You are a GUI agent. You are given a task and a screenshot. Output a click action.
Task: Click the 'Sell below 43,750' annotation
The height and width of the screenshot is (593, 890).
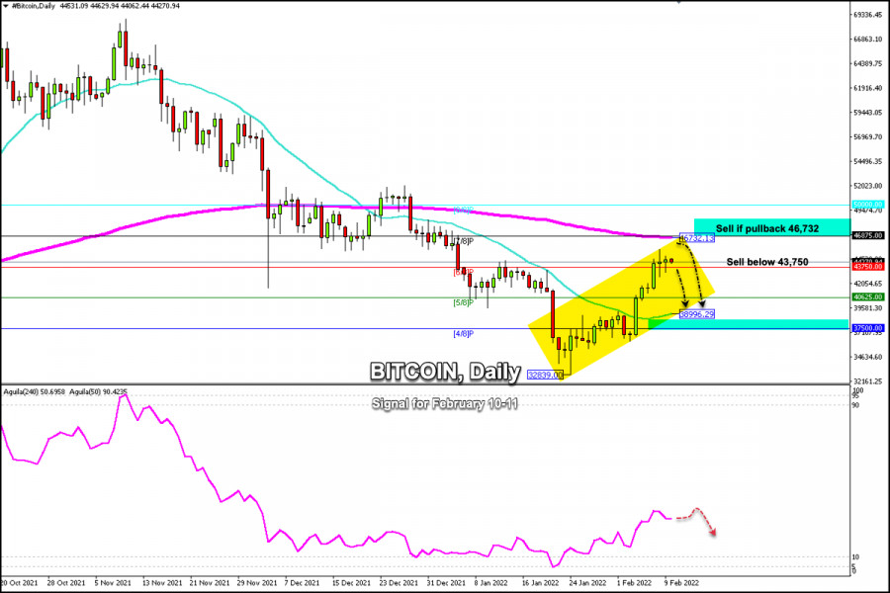(767, 262)
